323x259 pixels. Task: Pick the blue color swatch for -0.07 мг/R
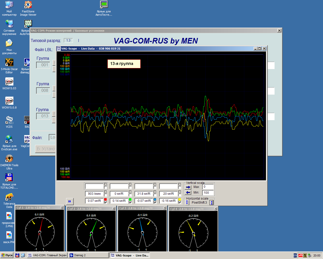click(x=155, y=200)
